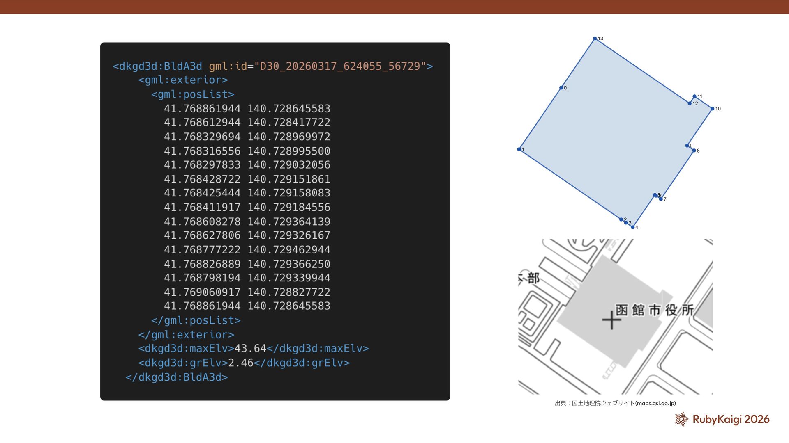Click the RubyKaigi 2026 logo icon
This screenshot has height=443, width=789.
(x=681, y=419)
